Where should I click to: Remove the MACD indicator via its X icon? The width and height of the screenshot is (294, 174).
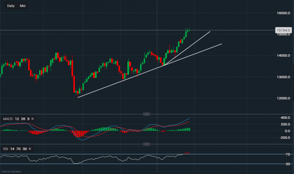pyautogui.click(x=32, y=119)
